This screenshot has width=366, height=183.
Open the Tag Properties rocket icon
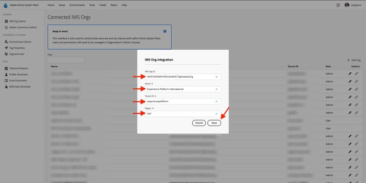(6, 48)
